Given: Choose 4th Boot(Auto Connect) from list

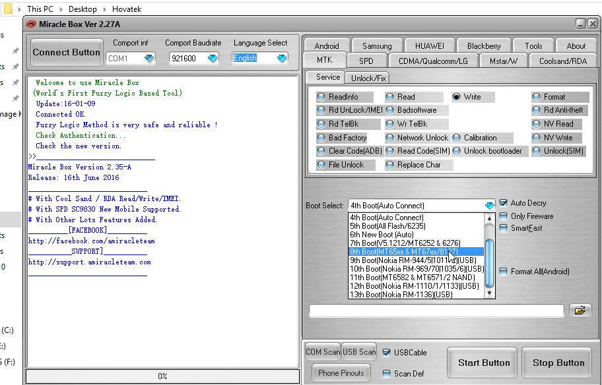Looking at the screenshot, I should click(416, 218).
